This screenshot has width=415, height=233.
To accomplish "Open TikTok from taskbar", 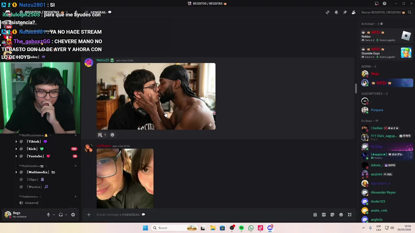I will point(260,228).
